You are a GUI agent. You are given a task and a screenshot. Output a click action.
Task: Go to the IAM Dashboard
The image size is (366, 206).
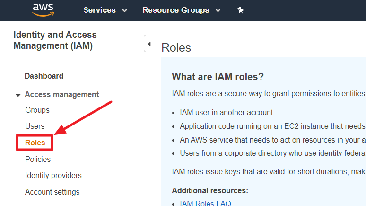tap(44, 76)
